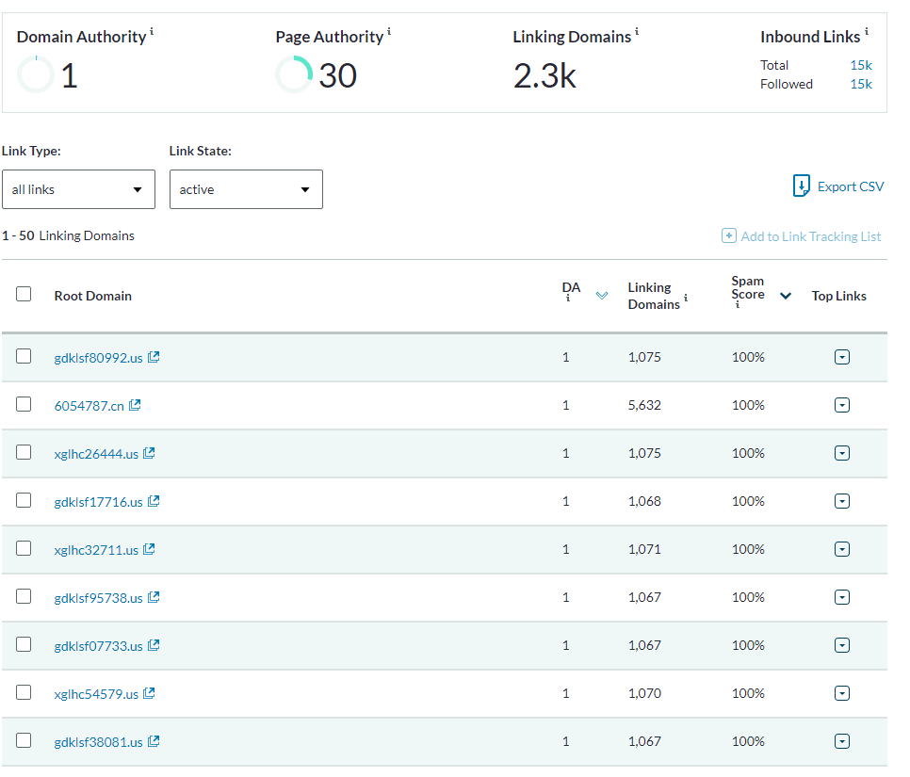
Task: Open the gdklsf95738.us domain link
Action: pyautogui.click(x=98, y=598)
